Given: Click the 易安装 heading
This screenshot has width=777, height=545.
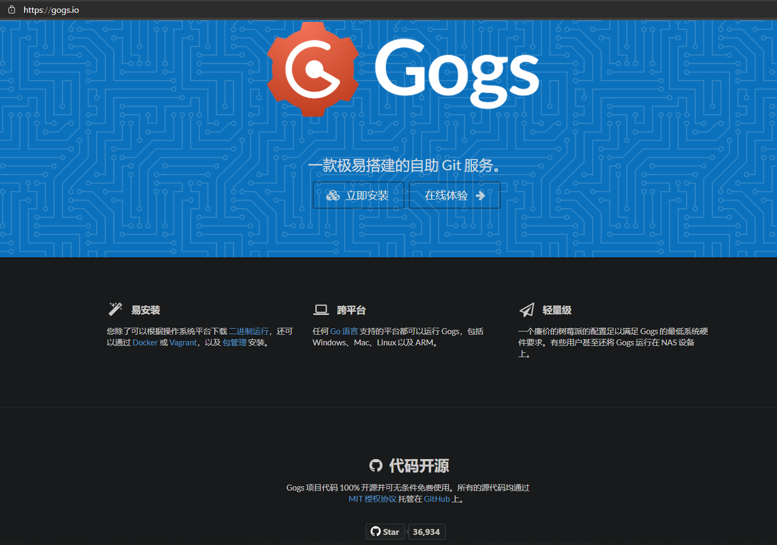Looking at the screenshot, I should click(146, 310).
